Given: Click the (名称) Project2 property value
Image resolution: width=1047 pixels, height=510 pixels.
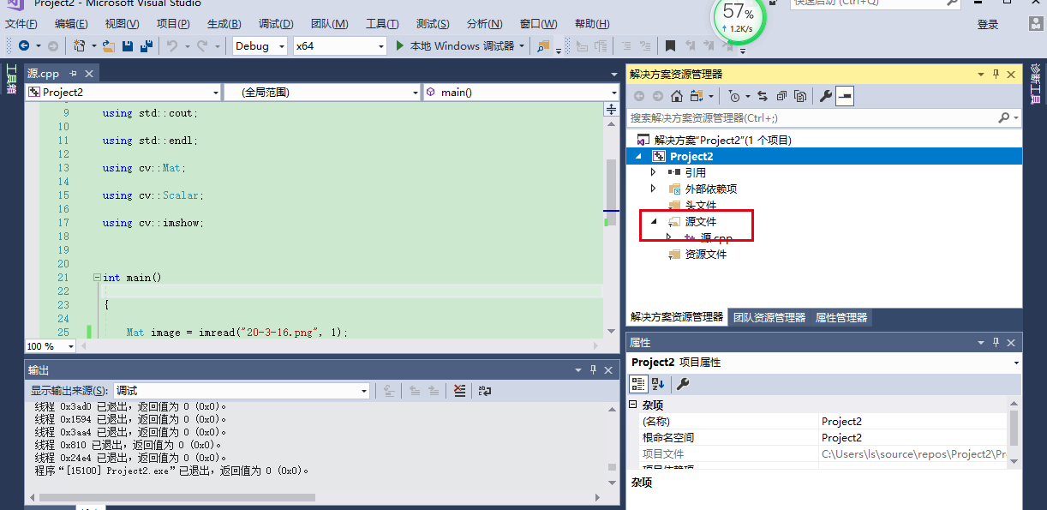Looking at the screenshot, I should (x=912, y=422).
